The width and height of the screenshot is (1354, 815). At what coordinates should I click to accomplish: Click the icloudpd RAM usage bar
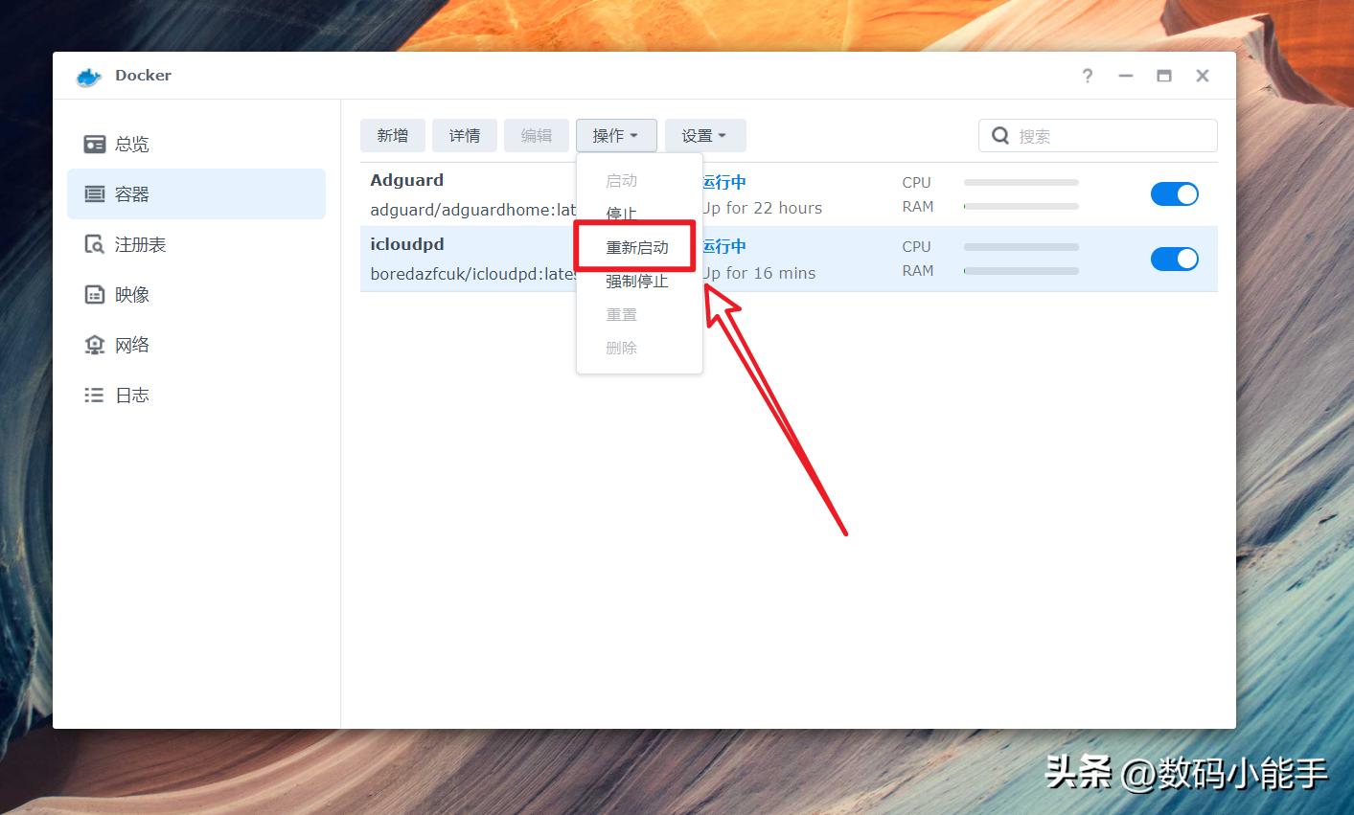[x=1021, y=272]
